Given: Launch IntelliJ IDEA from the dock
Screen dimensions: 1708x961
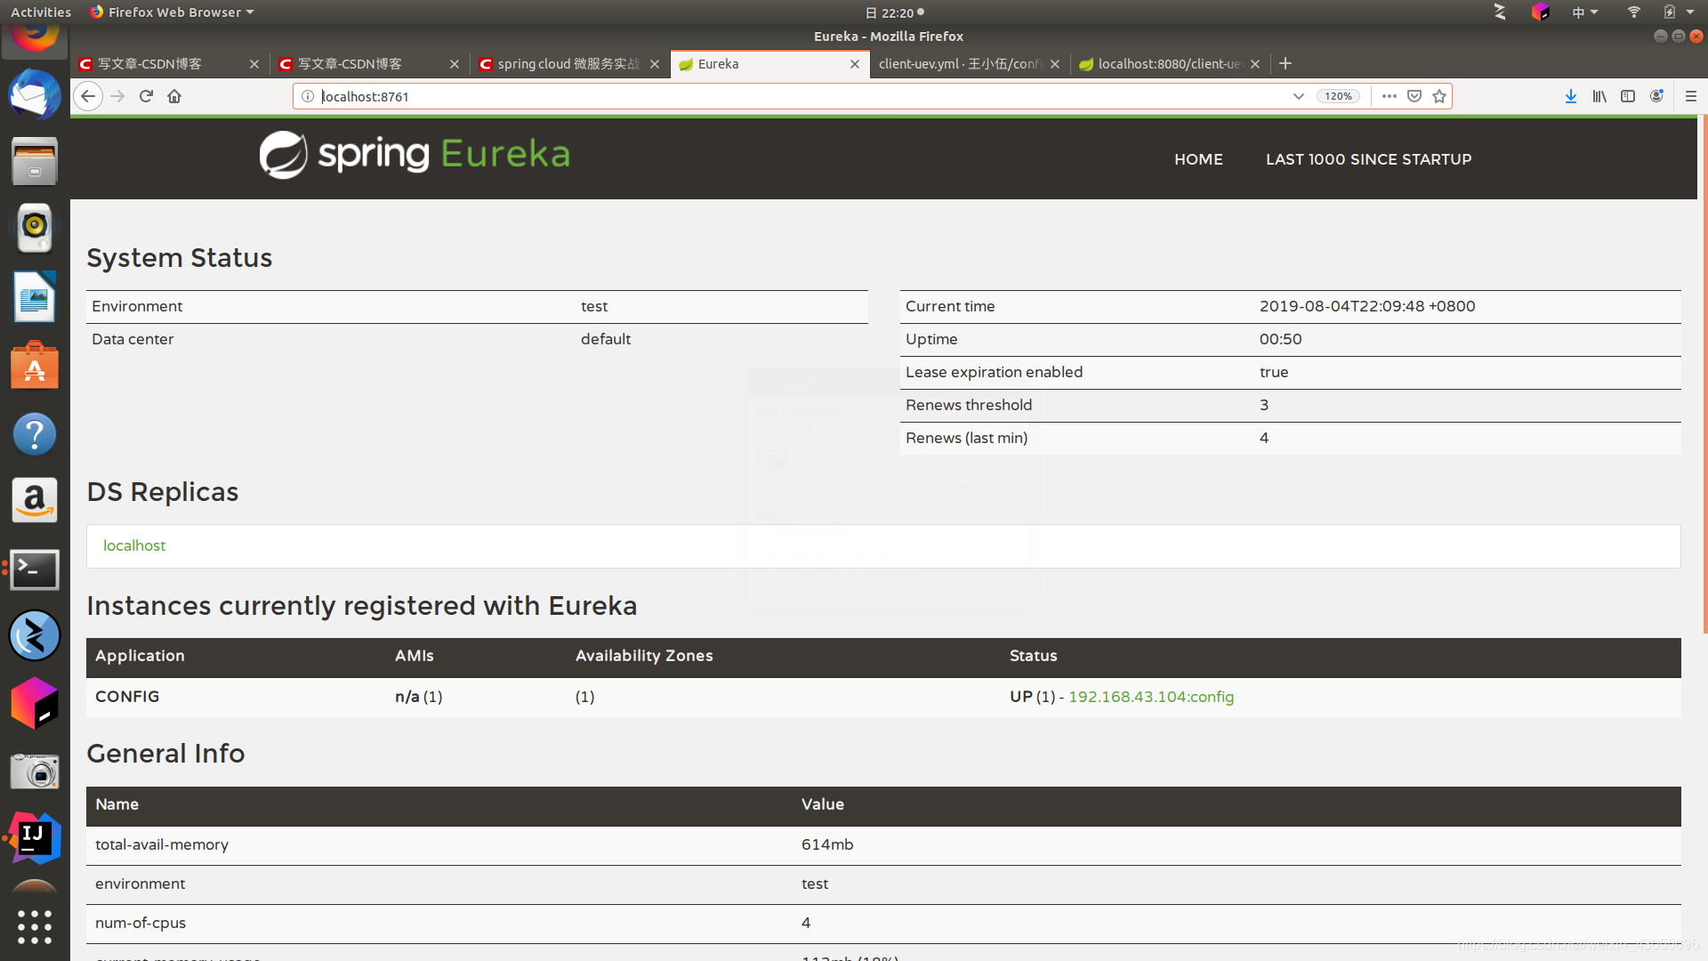Looking at the screenshot, I should coord(35,837).
